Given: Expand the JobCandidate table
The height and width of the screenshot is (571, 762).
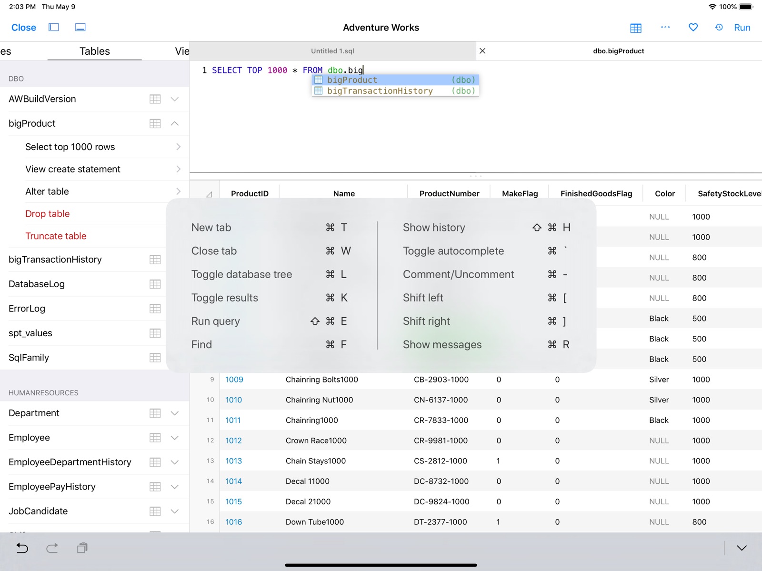Looking at the screenshot, I should (x=175, y=511).
